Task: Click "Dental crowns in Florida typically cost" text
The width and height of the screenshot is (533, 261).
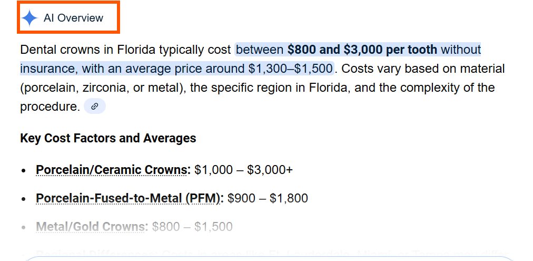Action: 125,50
